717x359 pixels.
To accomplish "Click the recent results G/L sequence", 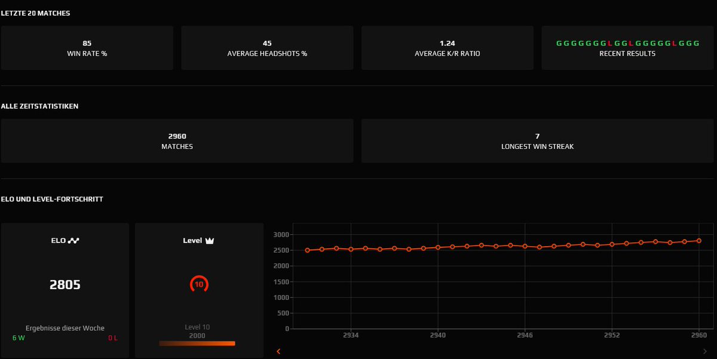I will [x=627, y=43].
